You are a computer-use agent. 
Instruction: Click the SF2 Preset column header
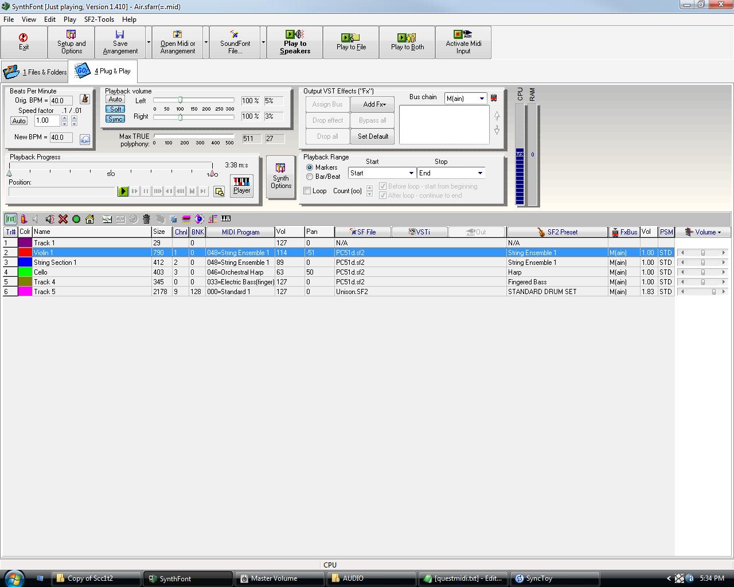pos(557,232)
